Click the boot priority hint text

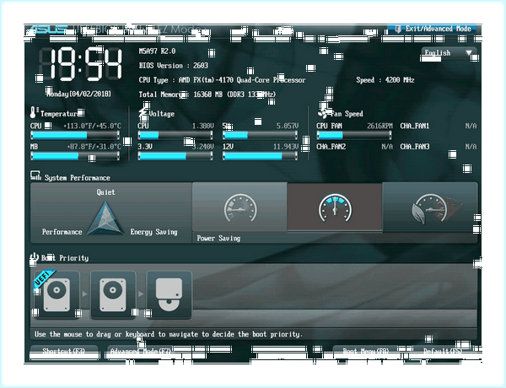(x=169, y=334)
